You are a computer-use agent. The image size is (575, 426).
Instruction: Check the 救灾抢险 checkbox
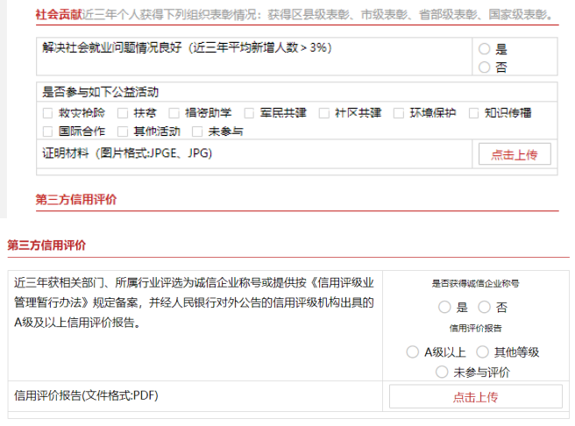[x=49, y=113]
